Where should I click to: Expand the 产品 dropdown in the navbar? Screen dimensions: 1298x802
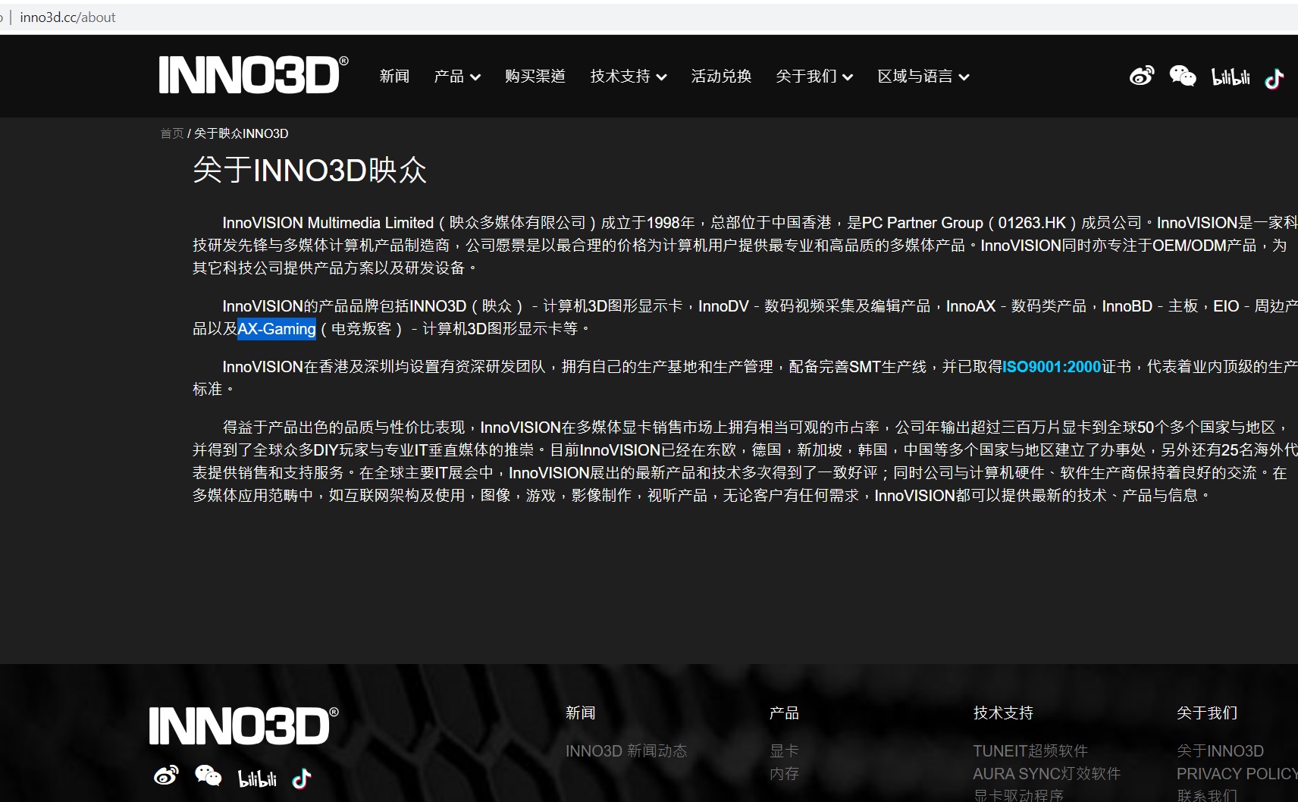[457, 77]
